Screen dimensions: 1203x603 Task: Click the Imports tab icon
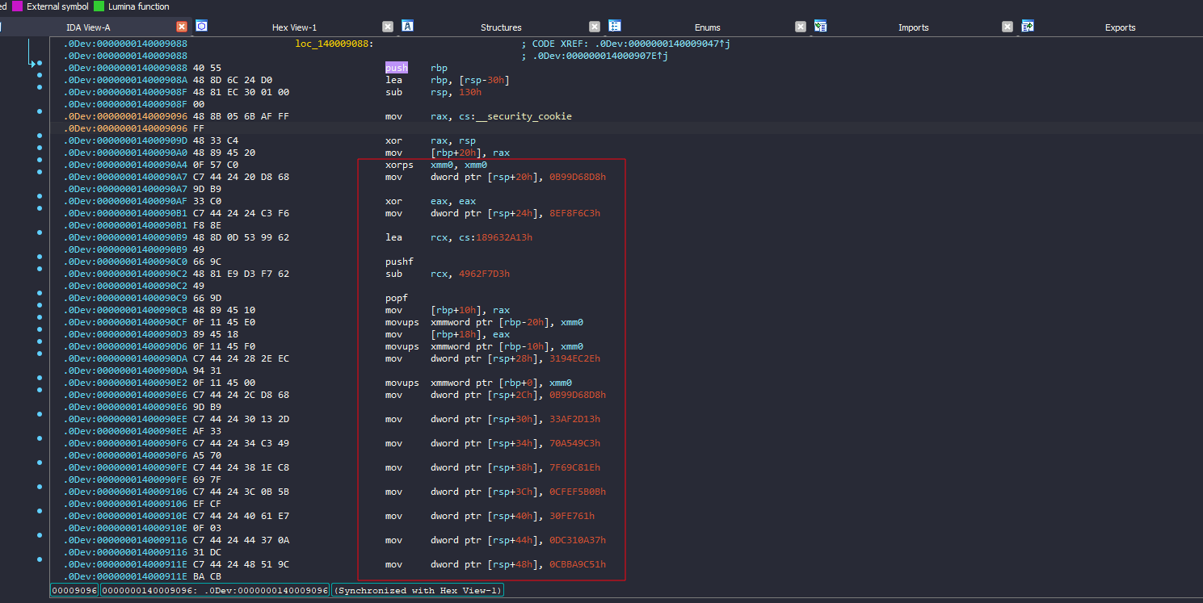pyautogui.click(x=821, y=27)
